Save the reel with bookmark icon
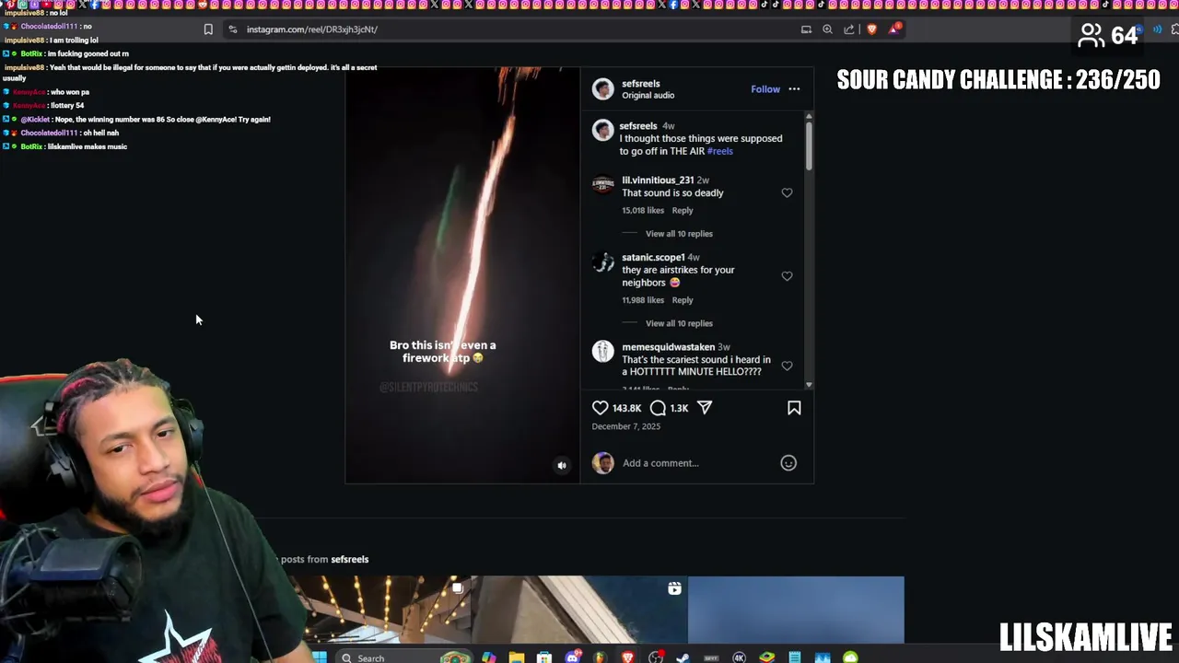The image size is (1179, 663). (x=794, y=408)
